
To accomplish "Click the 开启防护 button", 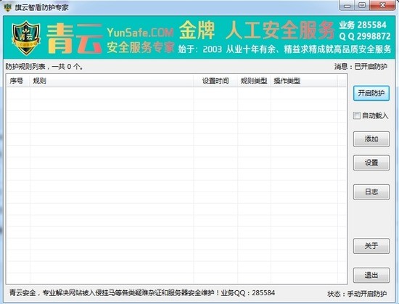I will coord(371,93).
